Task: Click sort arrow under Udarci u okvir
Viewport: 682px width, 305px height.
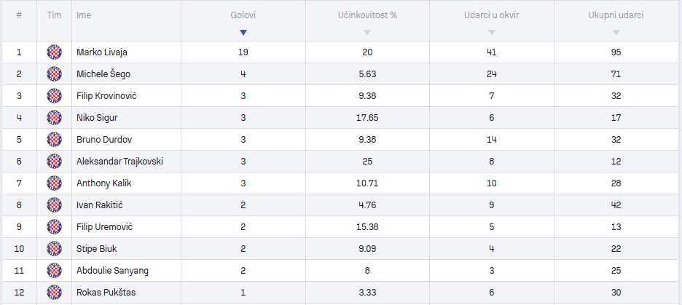Action: click(x=492, y=33)
